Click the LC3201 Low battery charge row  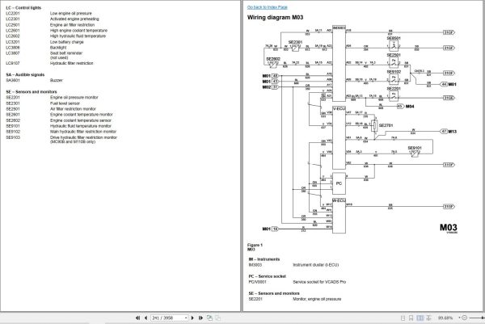(44, 42)
